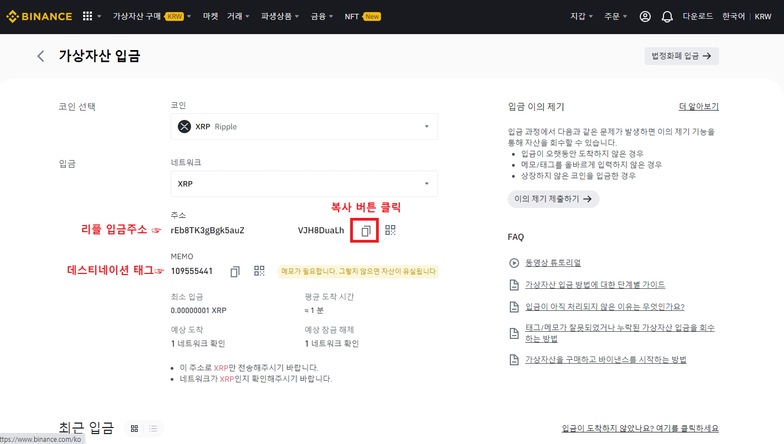Open the 더 알아보기 link
The image size is (784, 444).
pos(699,107)
